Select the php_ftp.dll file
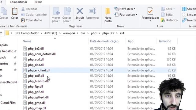 tap(36, 86)
